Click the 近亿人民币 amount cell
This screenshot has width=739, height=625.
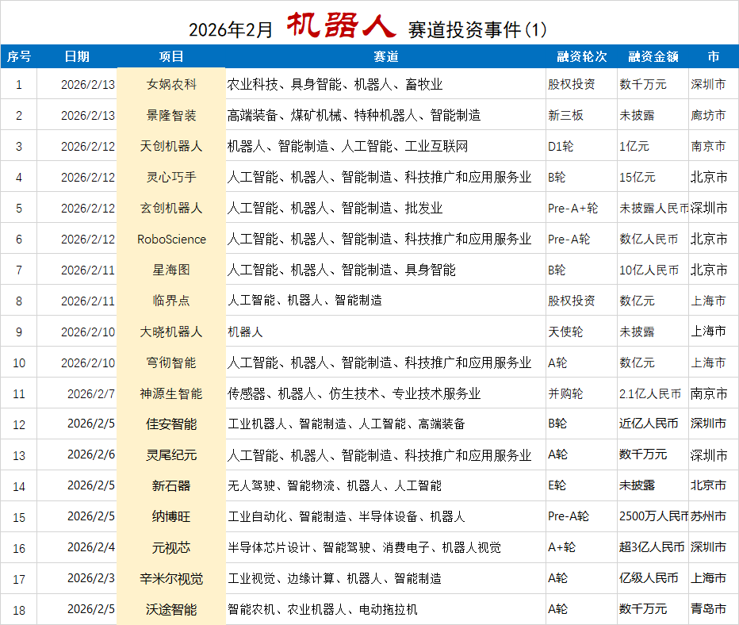pos(653,424)
